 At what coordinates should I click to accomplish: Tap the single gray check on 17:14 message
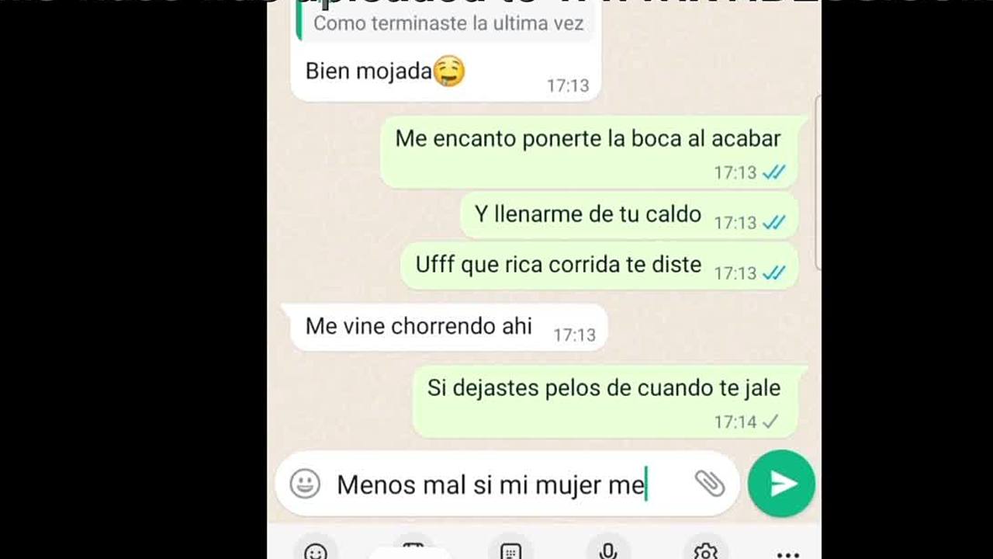click(x=770, y=422)
